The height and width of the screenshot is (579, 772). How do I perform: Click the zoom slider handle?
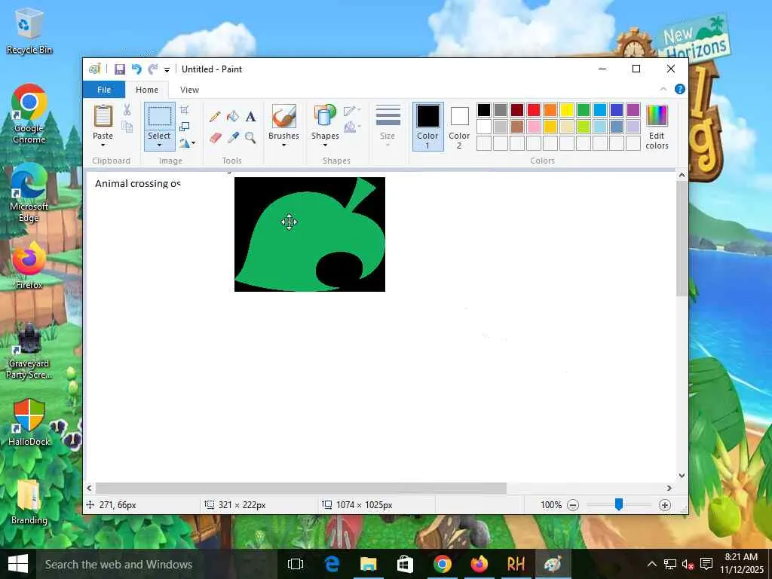click(619, 504)
